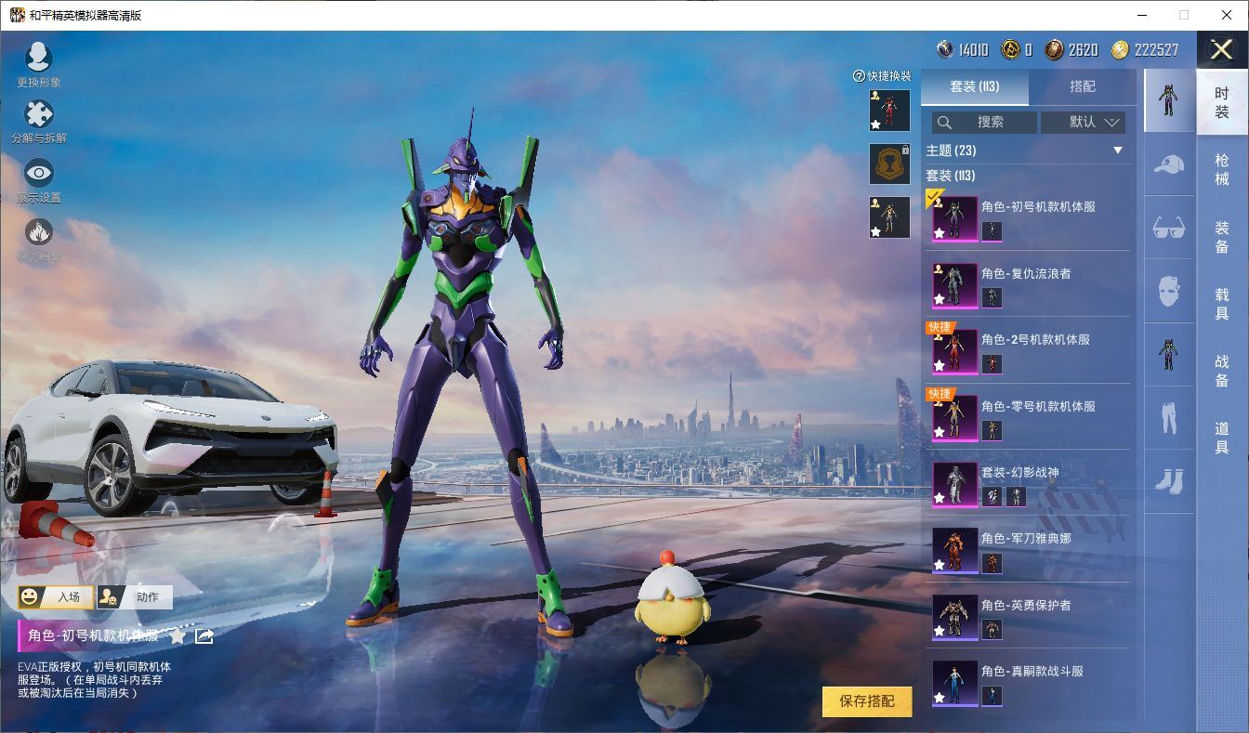This screenshot has height=733, width=1249.
Task: Click the 动作 action button
Action: tap(136, 597)
